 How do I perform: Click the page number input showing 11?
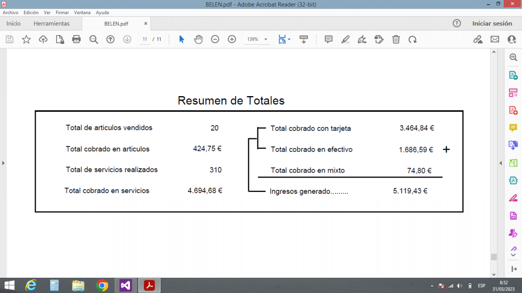coord(144,39)
